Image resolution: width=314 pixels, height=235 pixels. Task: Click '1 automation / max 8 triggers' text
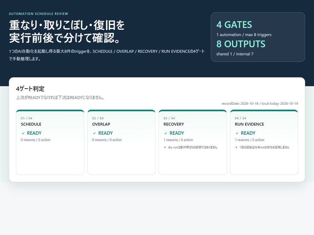click(244, 35)
